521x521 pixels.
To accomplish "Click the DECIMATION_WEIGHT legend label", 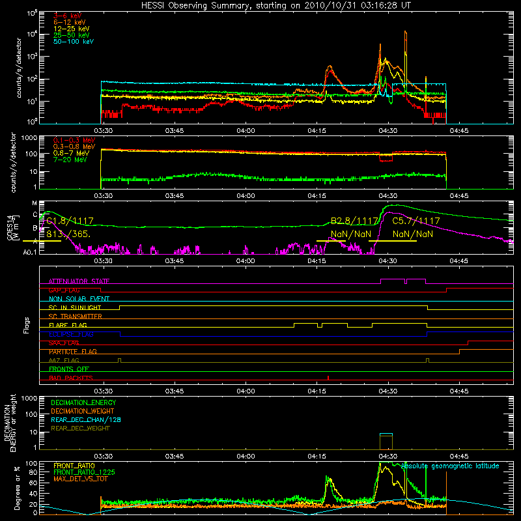I will [83, 411].
